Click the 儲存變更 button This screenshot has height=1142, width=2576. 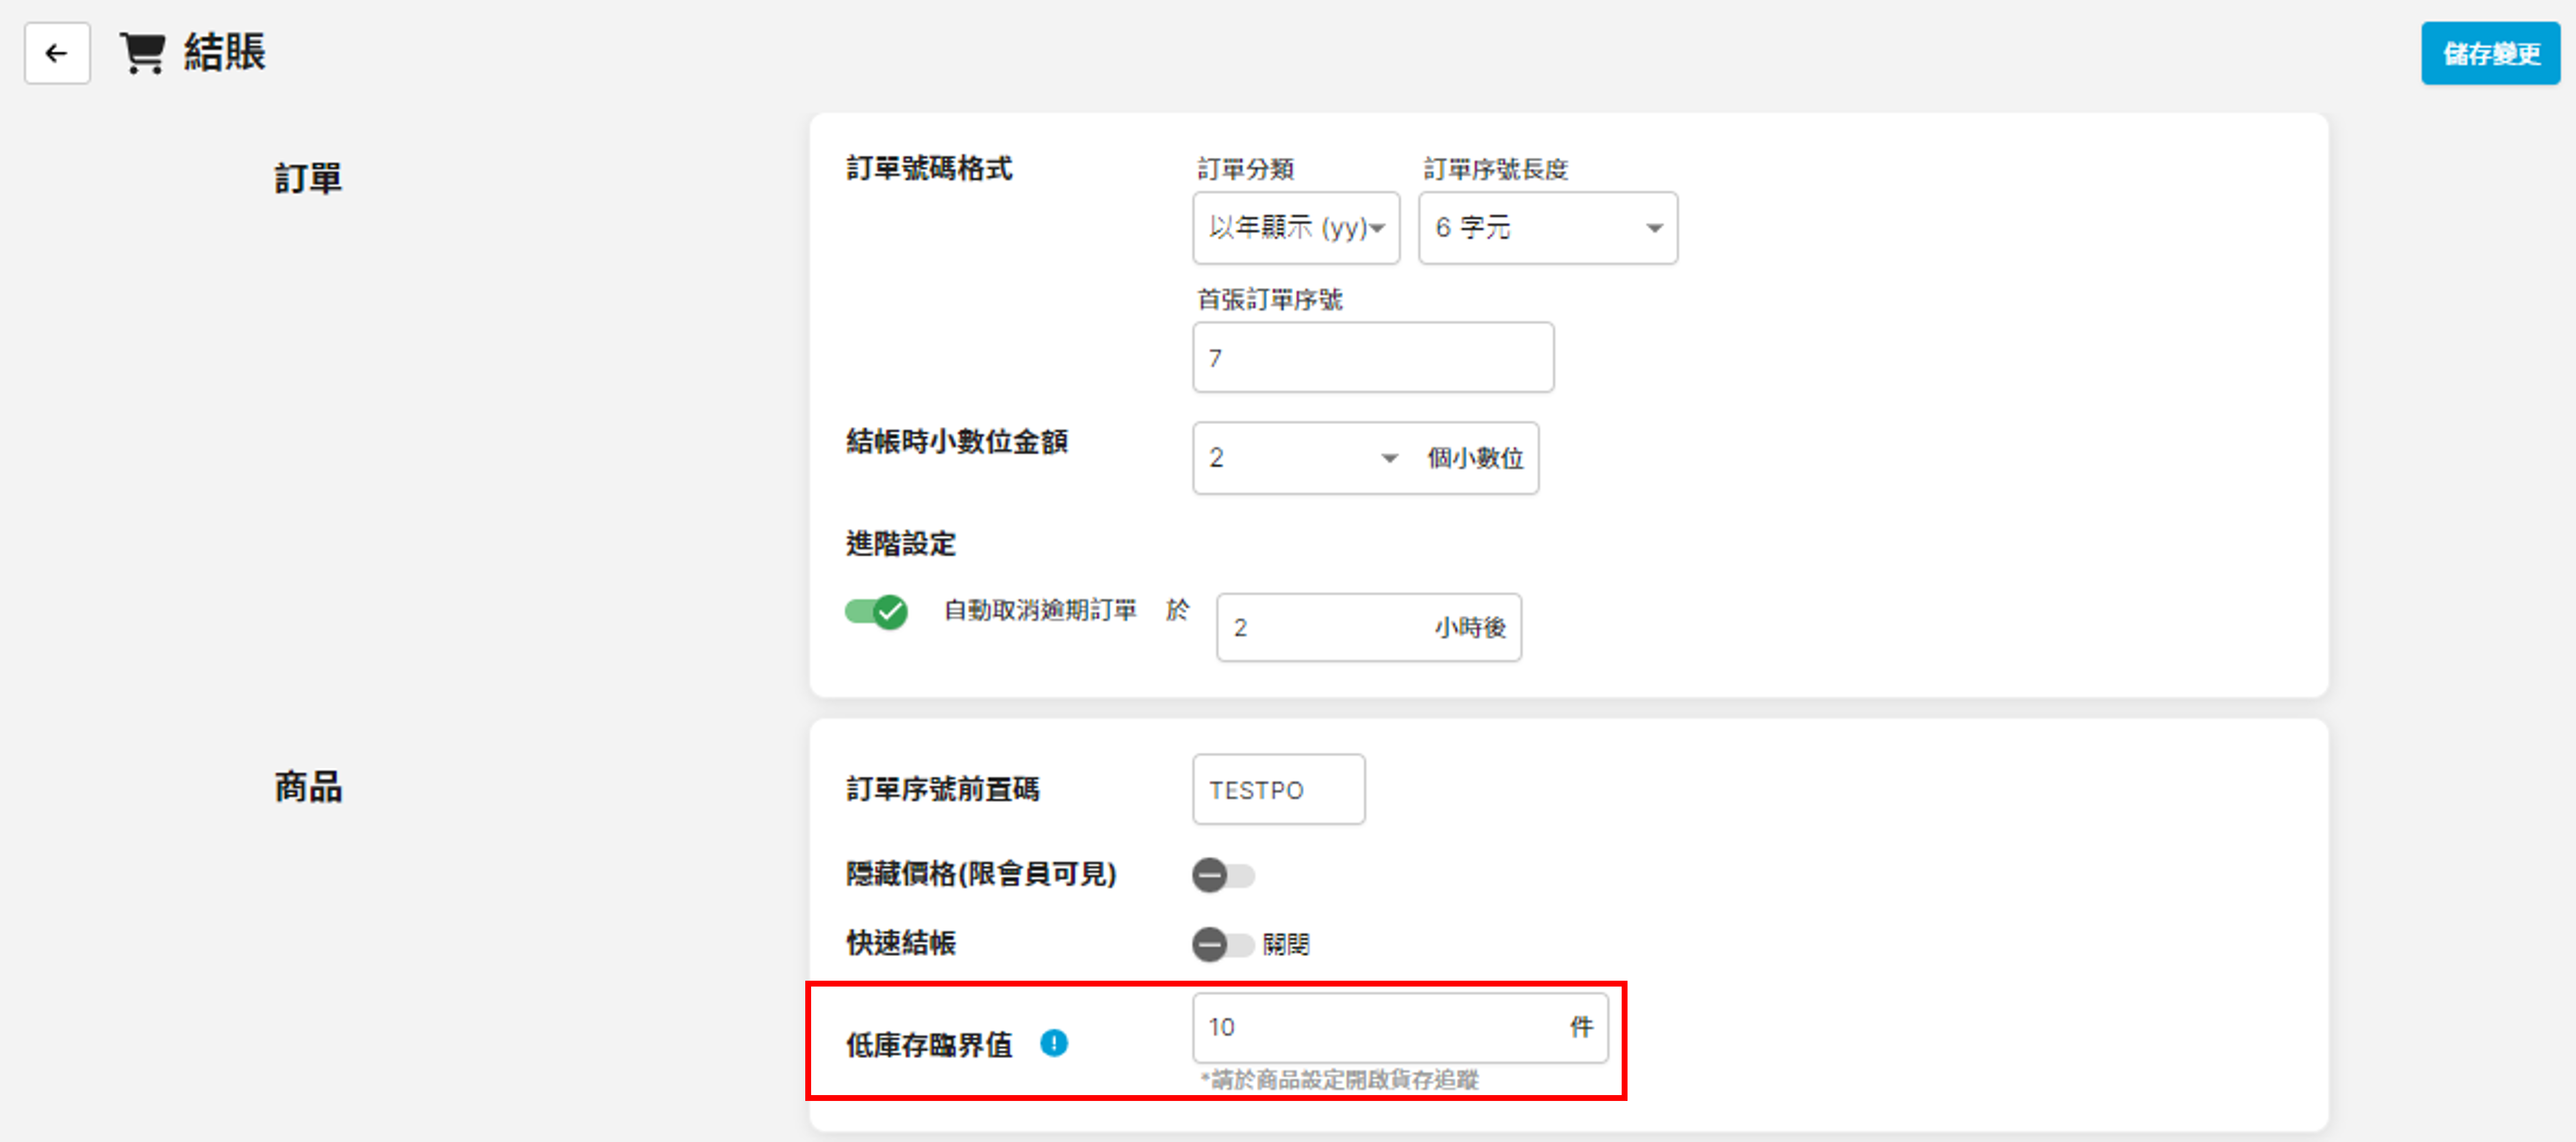2490,53
